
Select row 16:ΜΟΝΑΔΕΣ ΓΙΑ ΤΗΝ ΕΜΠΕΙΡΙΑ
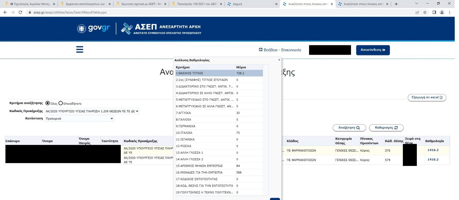pos(219,172)
